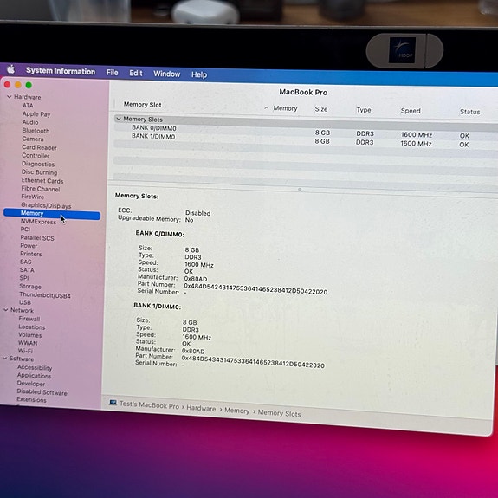Click Hardware in the path bar
Viewport: 498px width, 498px height.
[x=201, y=408]
